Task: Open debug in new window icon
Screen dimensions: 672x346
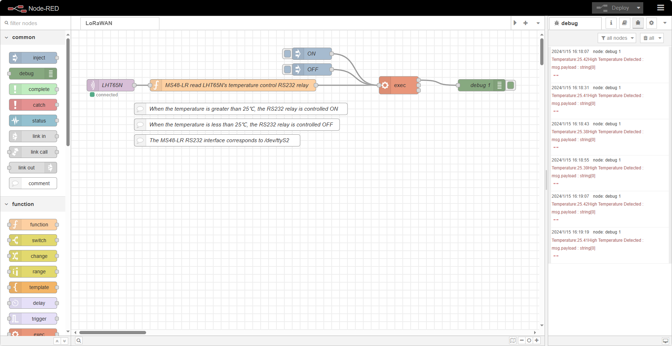Action: tap(666, 341)
